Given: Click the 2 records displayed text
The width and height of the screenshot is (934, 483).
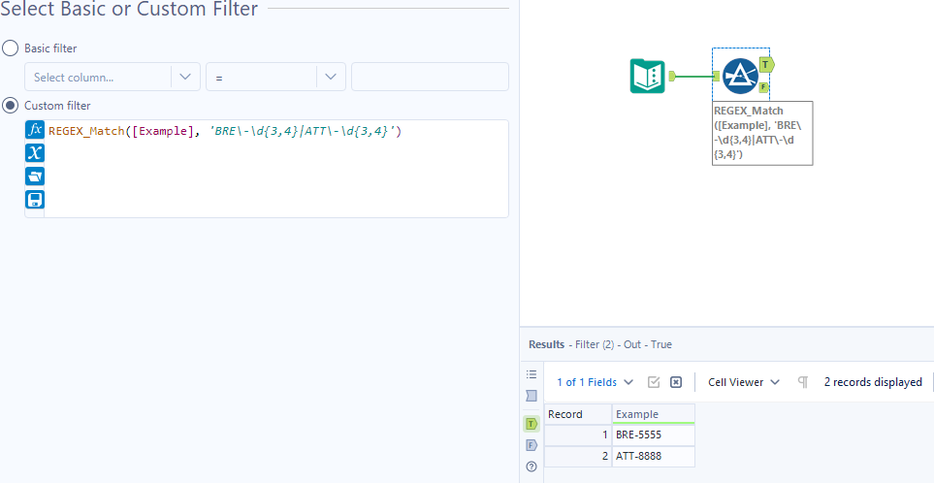Looking at the screenshot, I should tap(873, 382).
